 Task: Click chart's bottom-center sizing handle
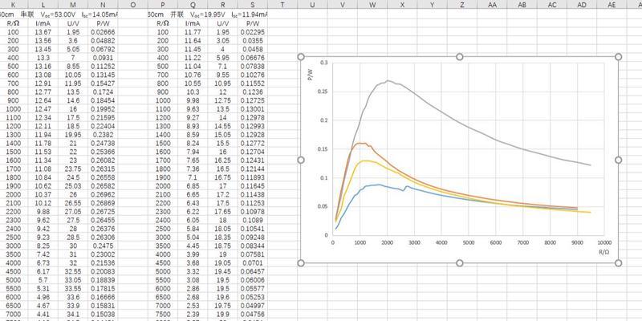click(x=459, y=262)
